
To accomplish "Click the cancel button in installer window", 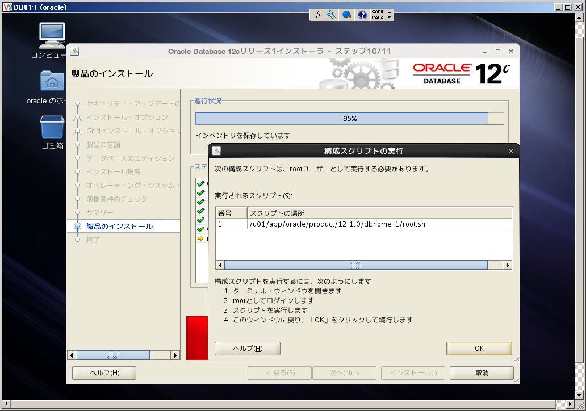I will tap(482, 372).
